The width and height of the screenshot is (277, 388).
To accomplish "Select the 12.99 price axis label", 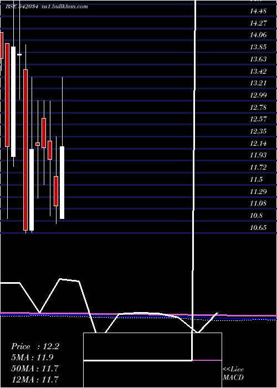I will coord(258,95).
